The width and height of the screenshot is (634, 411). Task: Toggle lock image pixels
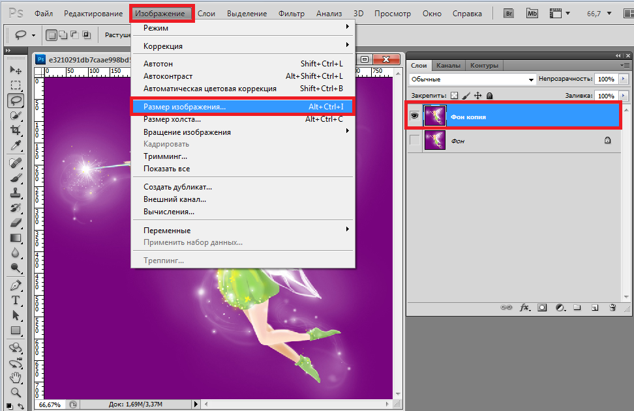click(x=466, y=96)
